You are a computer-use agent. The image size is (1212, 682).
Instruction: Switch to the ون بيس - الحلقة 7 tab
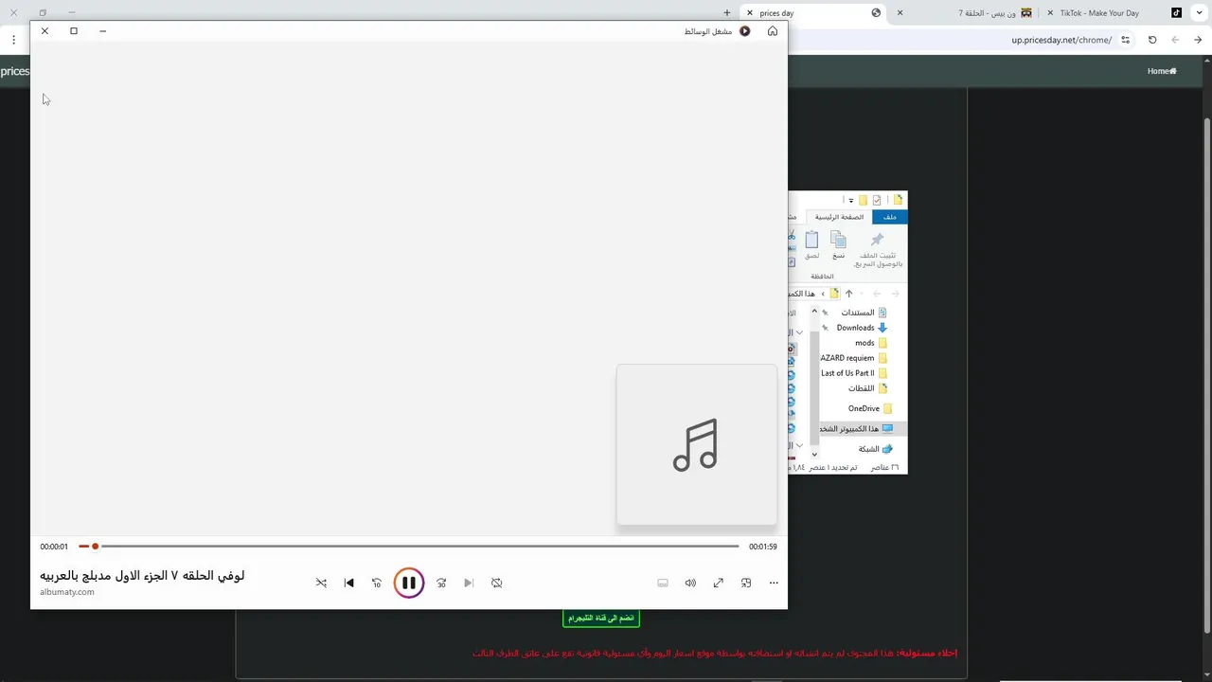[965, 13]
